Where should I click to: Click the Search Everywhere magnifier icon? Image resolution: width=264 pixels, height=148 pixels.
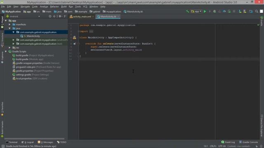coord(257,12)
